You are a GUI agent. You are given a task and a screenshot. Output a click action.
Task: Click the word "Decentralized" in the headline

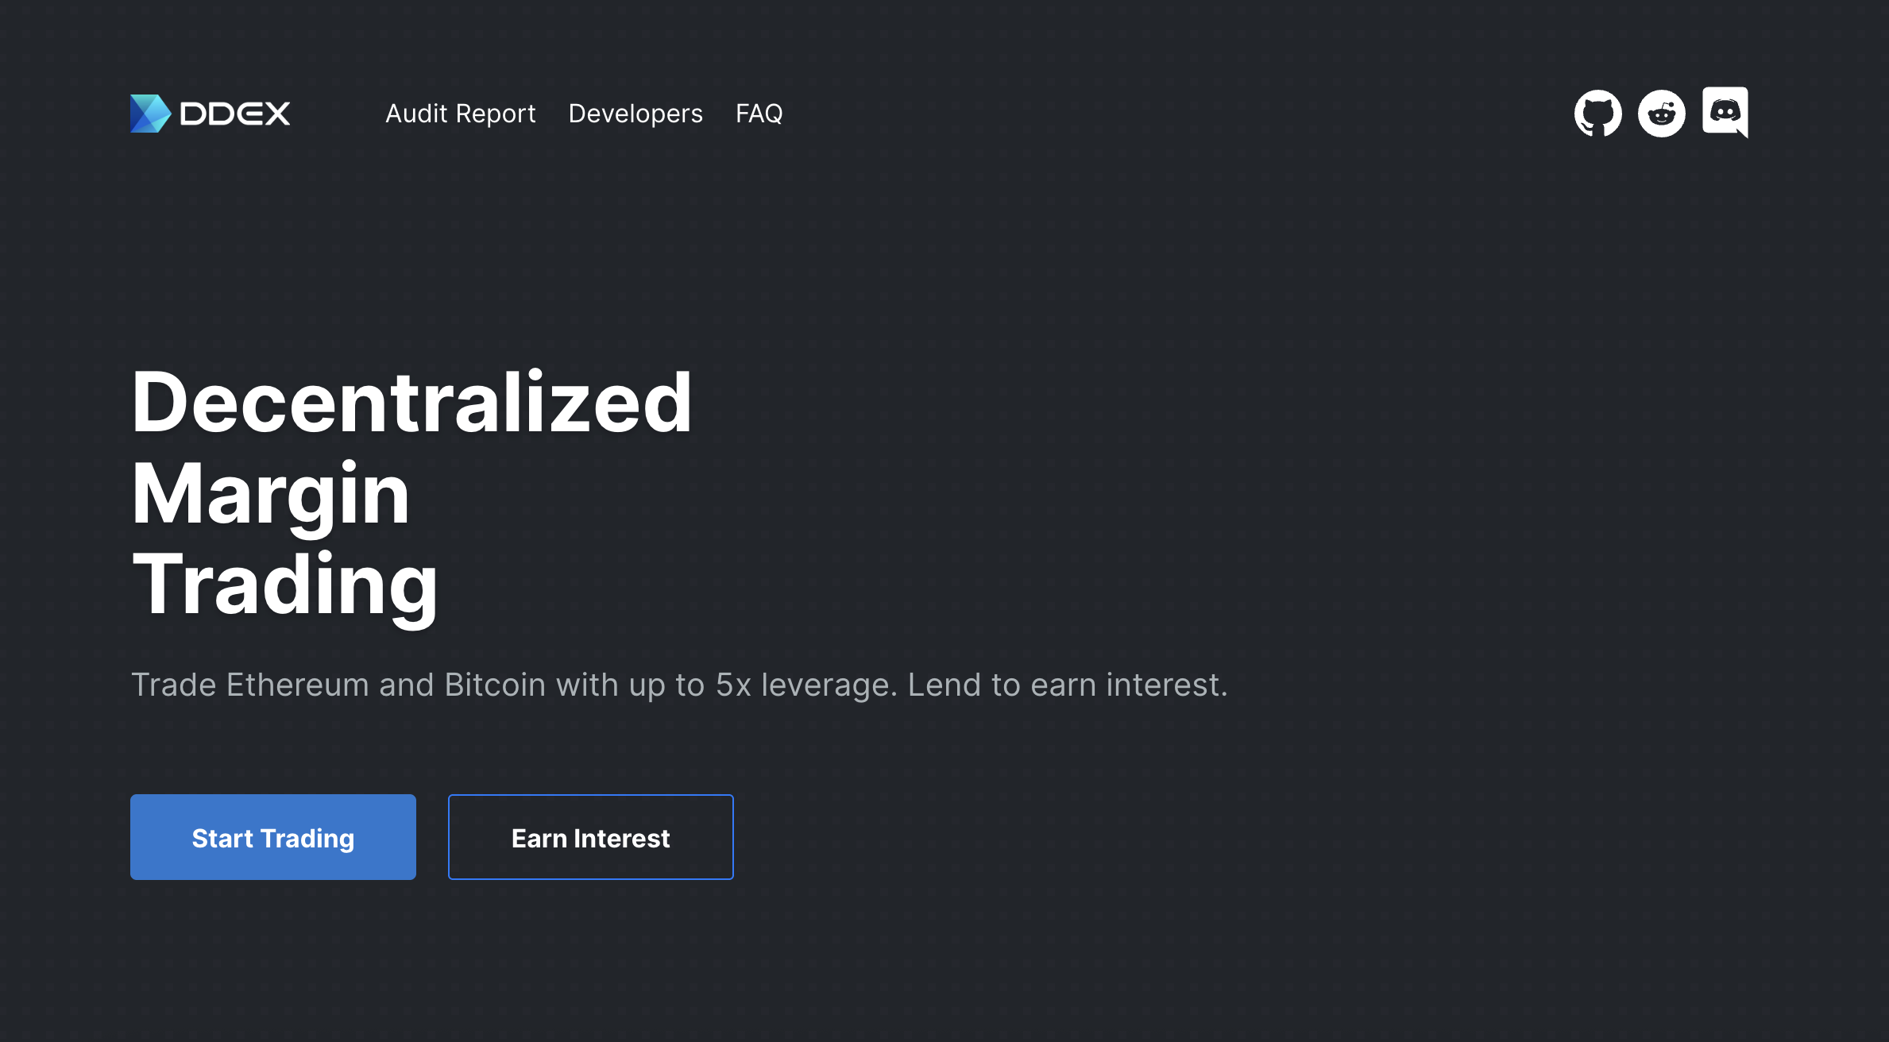click(x=411, y=403)
